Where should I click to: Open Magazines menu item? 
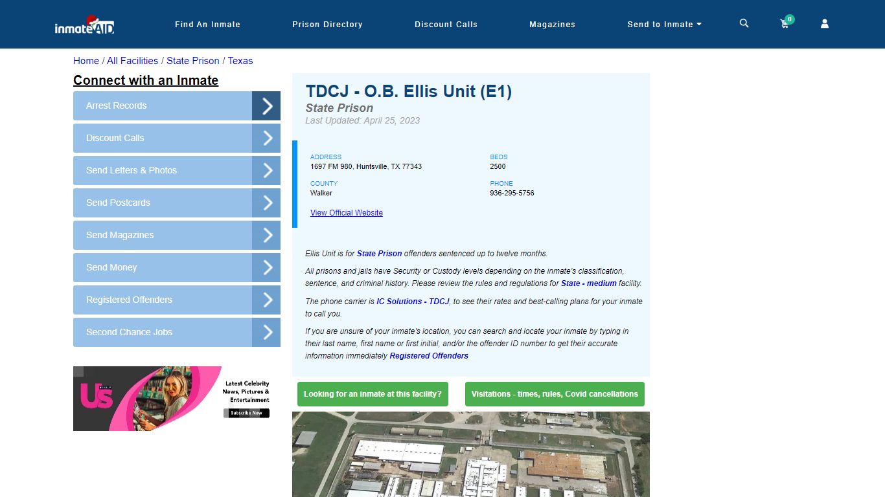(552, 25)
